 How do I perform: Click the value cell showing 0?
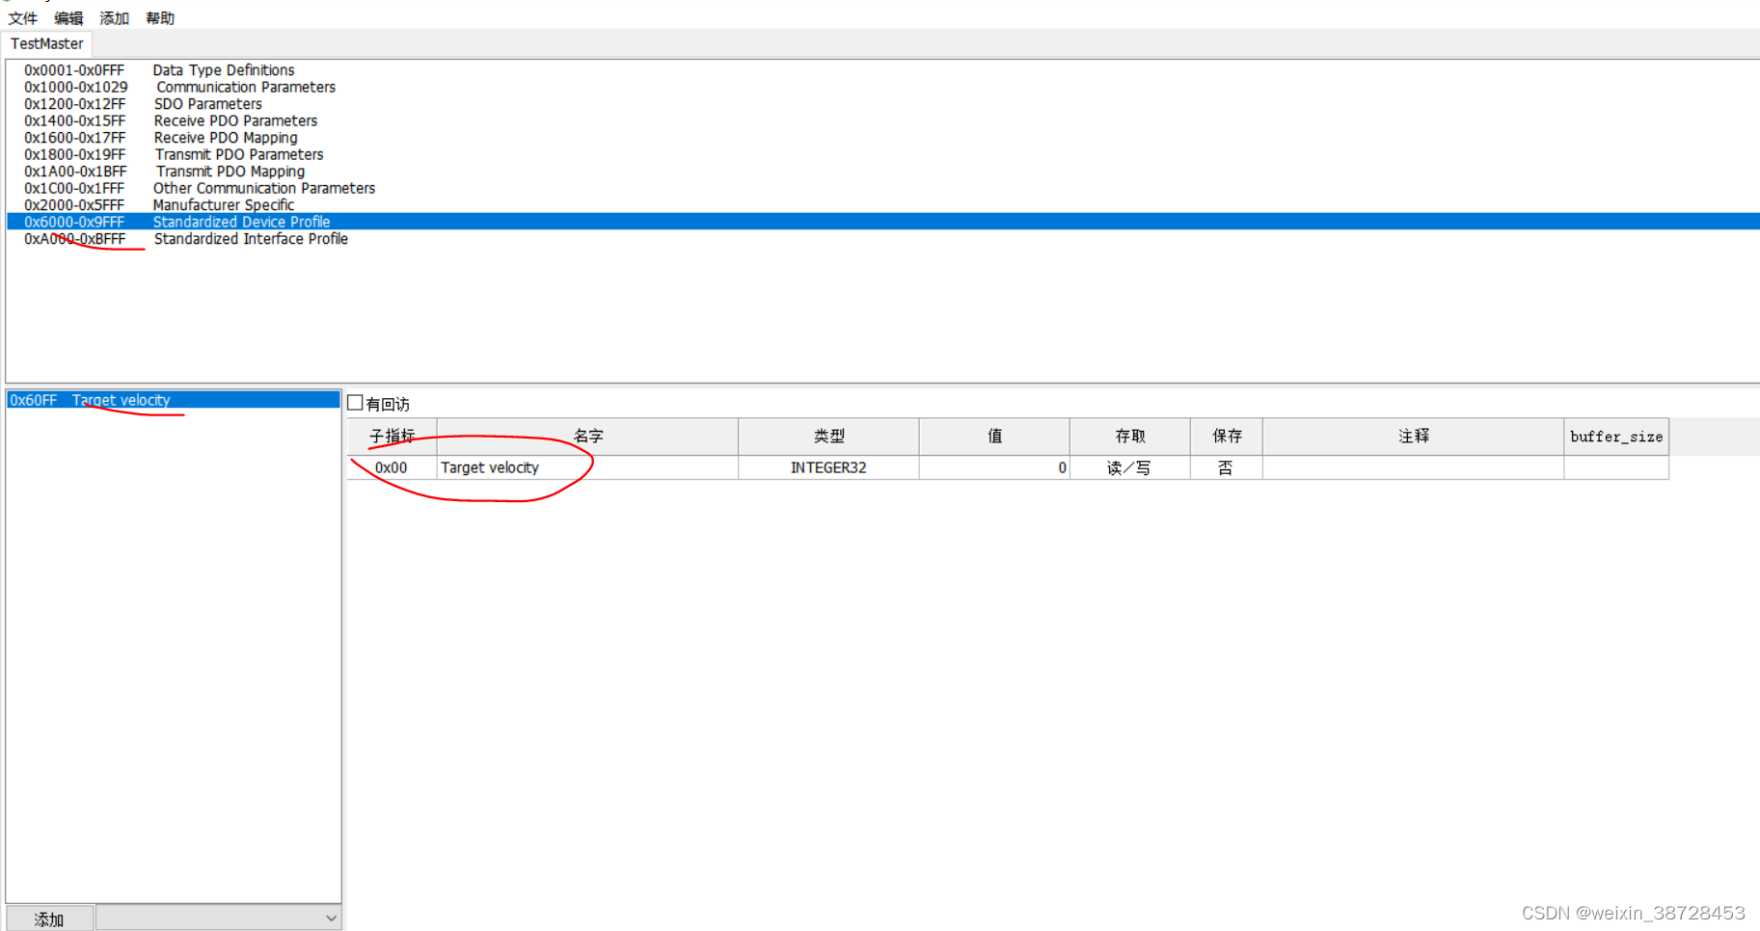point(995,467)
